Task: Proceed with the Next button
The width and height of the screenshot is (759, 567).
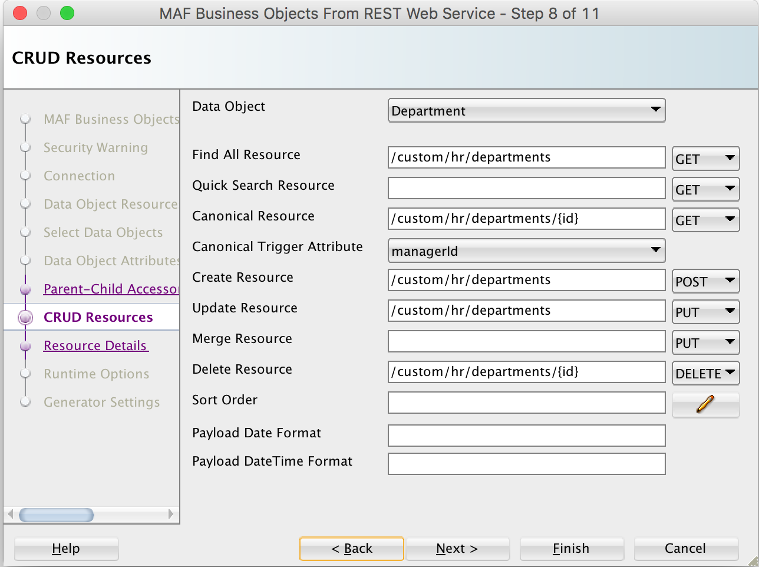Action: click(x=457, y=549)
